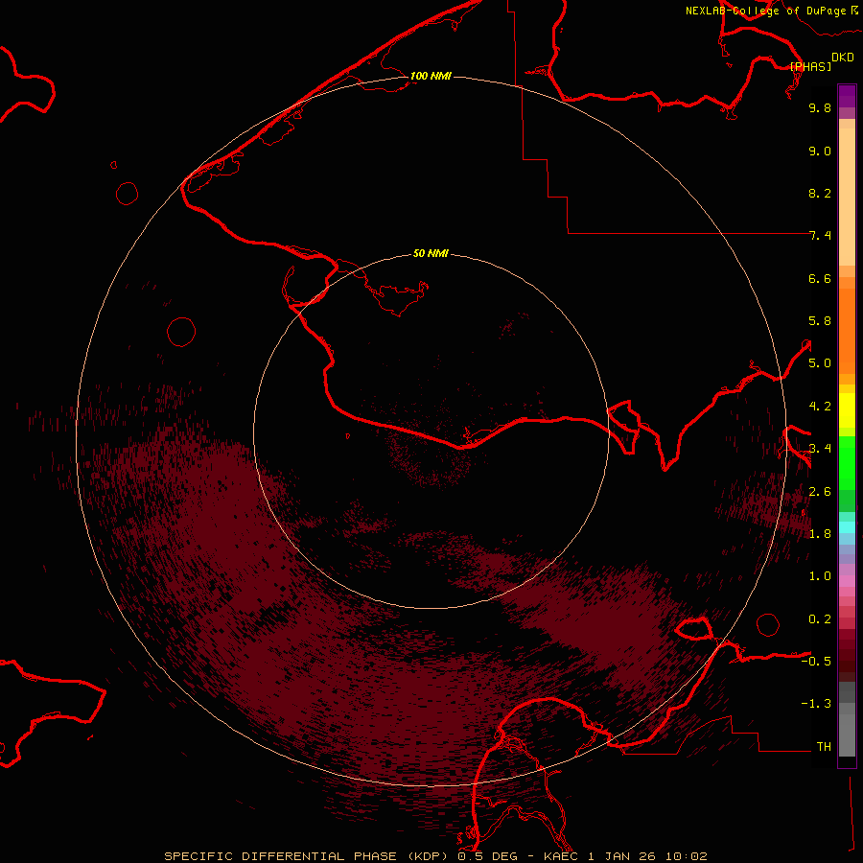The image size is (863, 863).
Task: Click the -1.3 value on the color scale
Action: (816, 704)
